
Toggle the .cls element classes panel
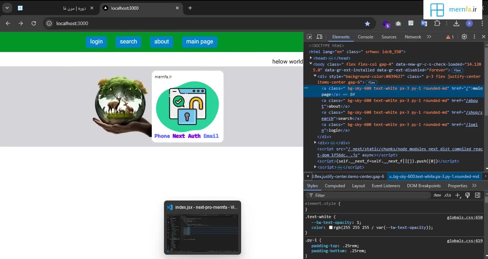pos(447,195)
